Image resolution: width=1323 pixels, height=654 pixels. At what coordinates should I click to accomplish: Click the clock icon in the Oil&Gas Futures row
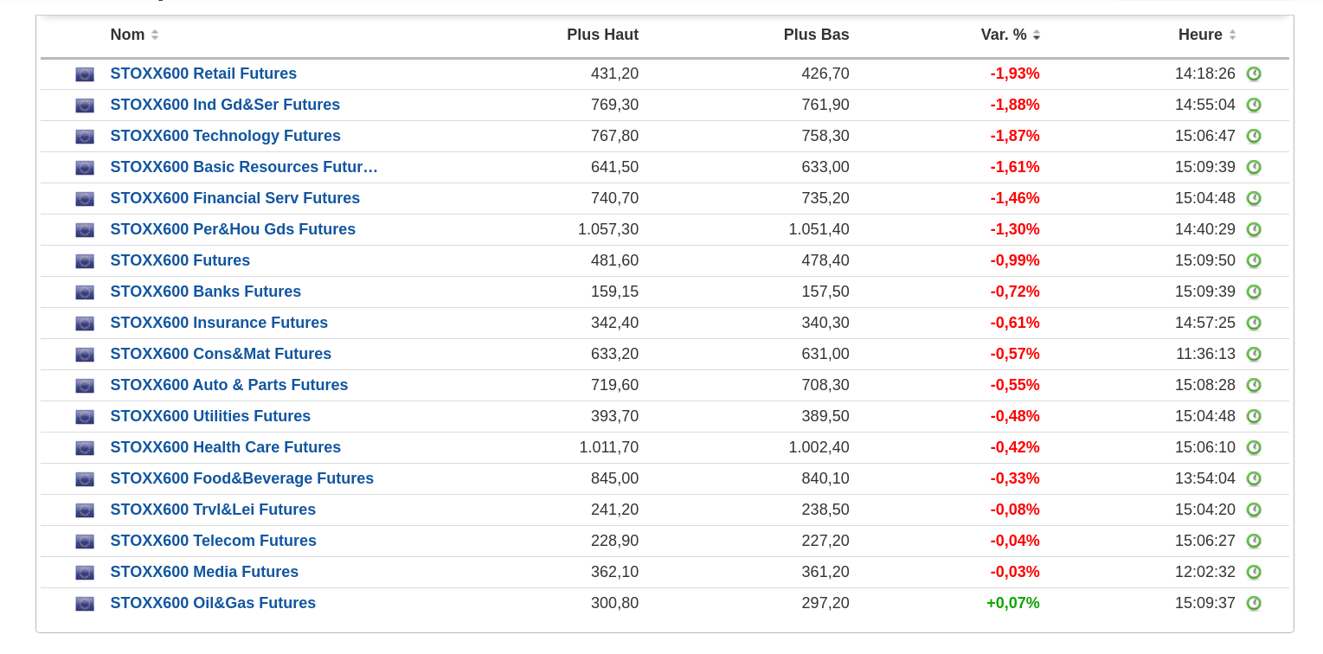1253,604
